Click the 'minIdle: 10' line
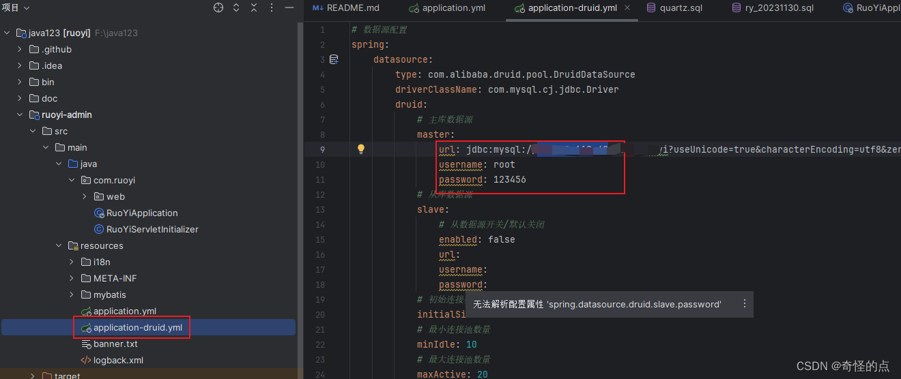901x379 pixels. (x=447, y=344)
